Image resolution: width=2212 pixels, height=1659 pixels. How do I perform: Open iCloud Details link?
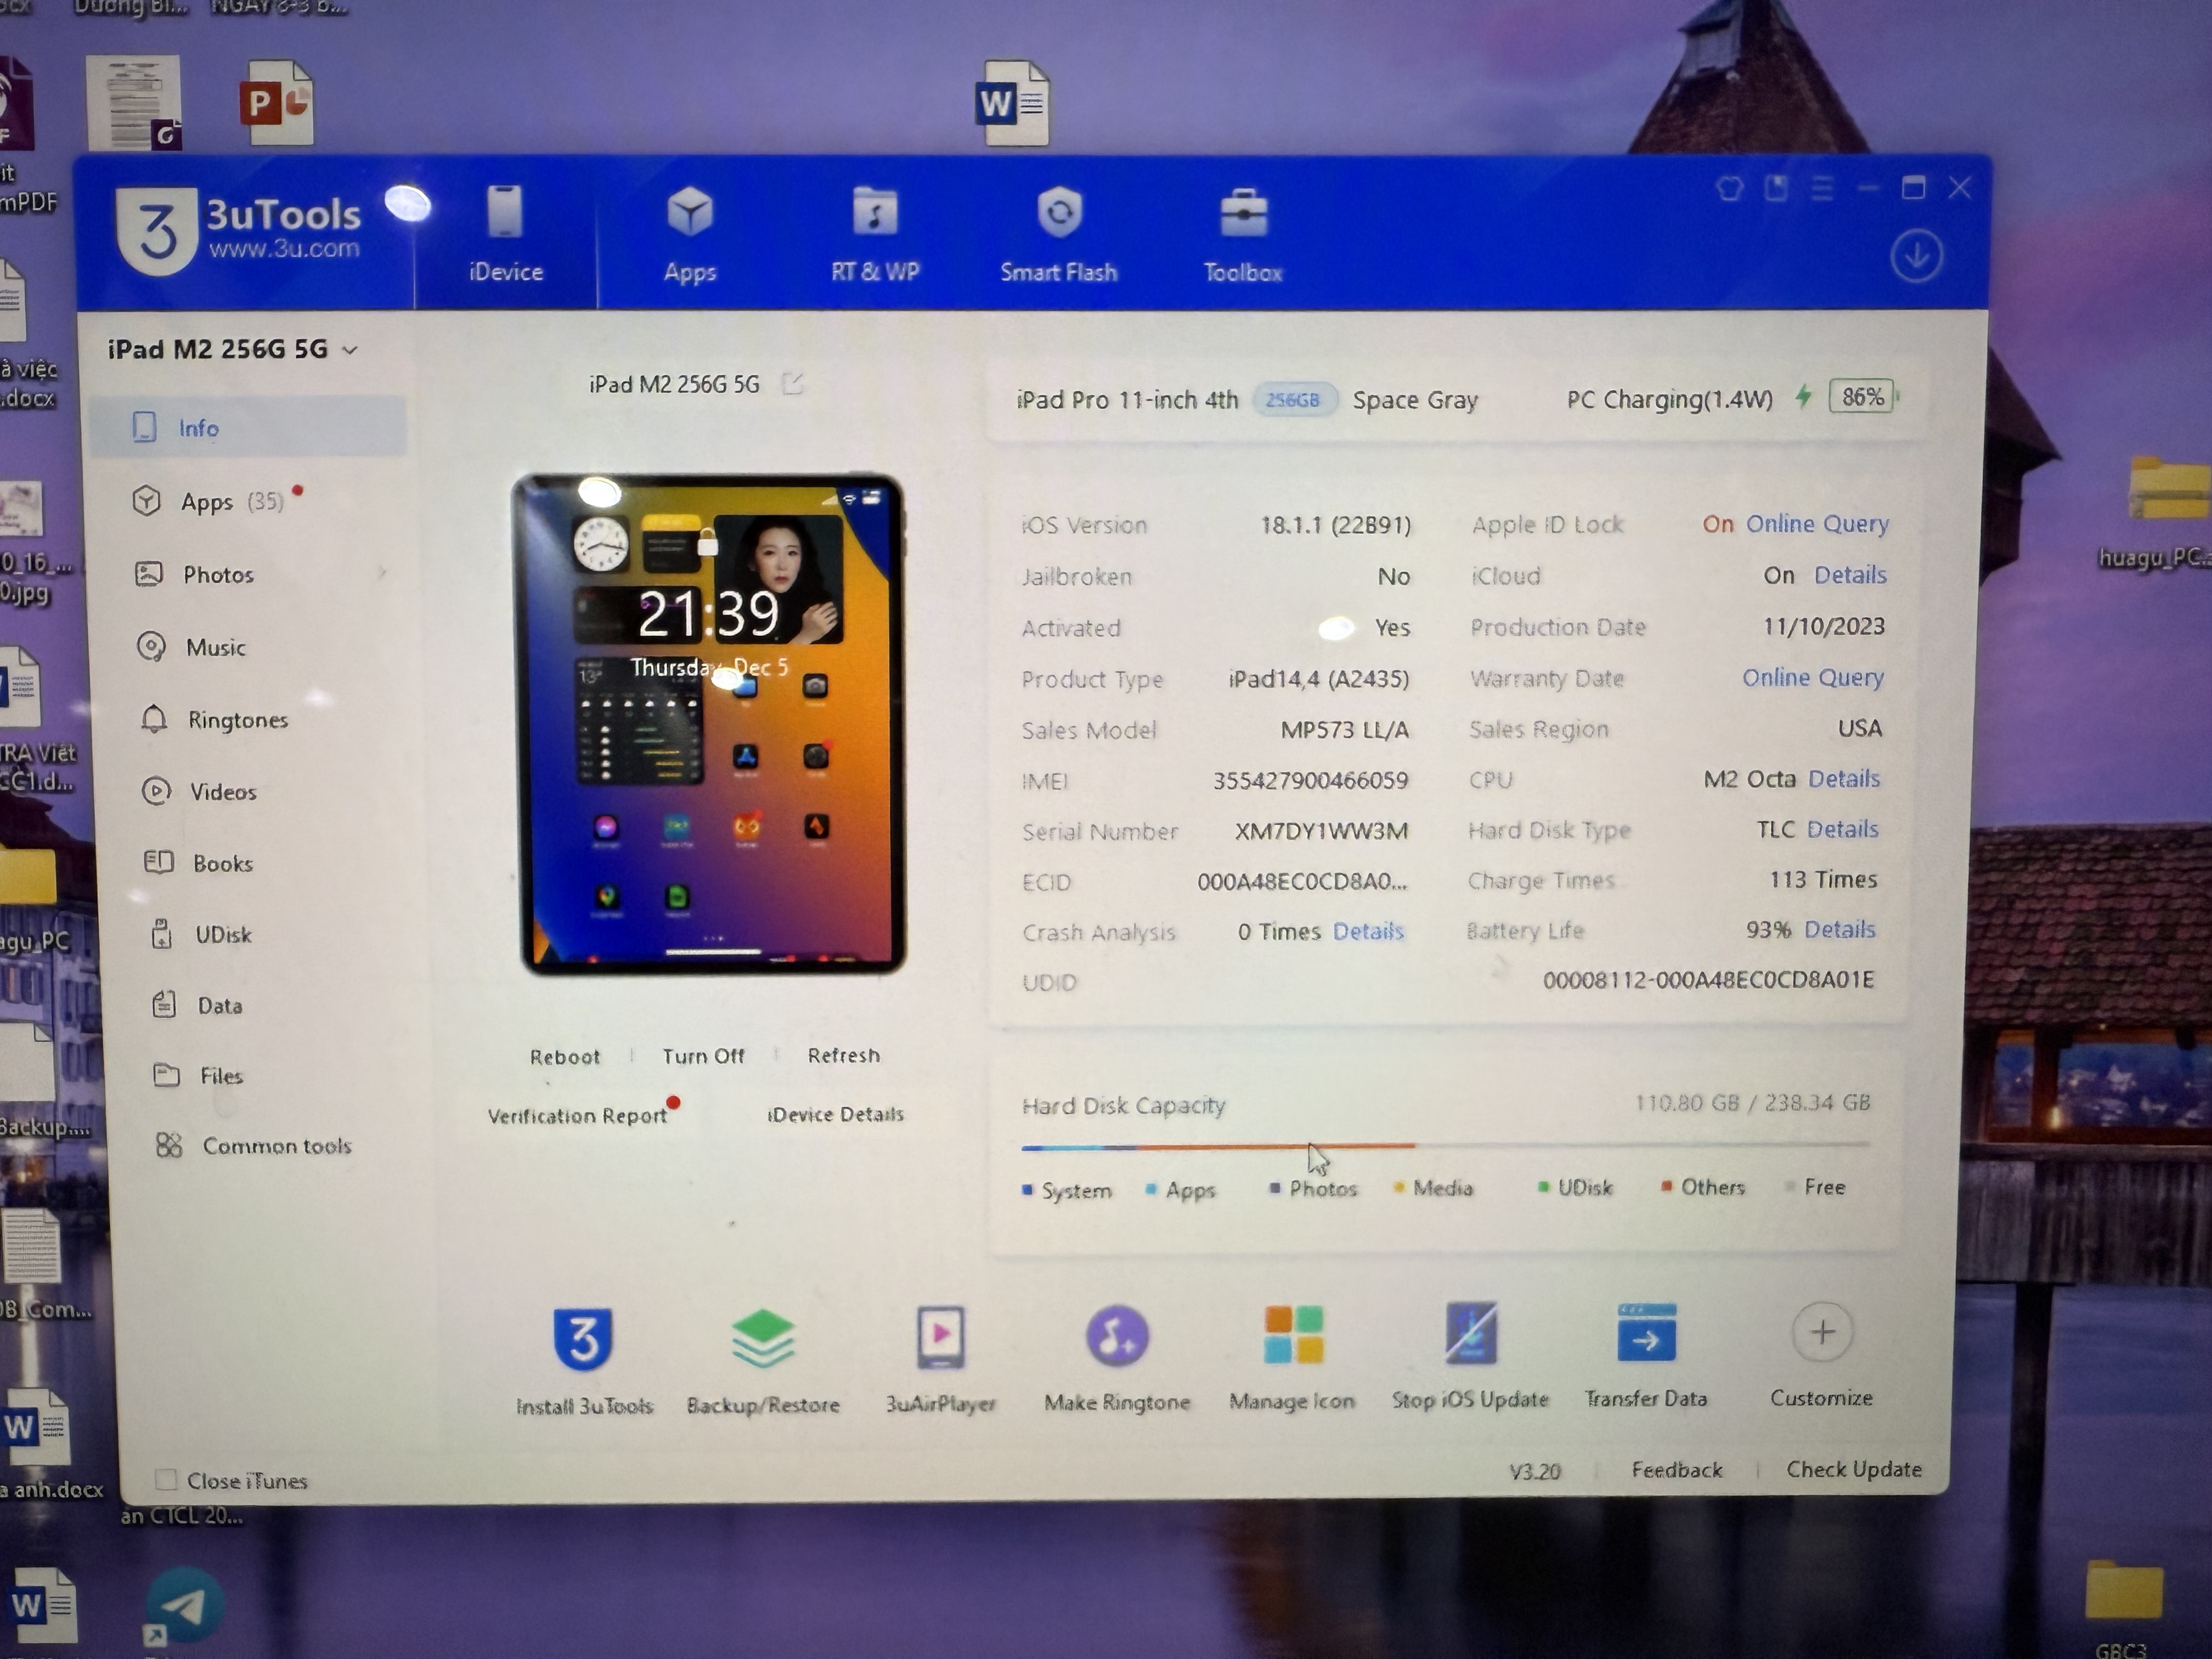pos(1850,575)
